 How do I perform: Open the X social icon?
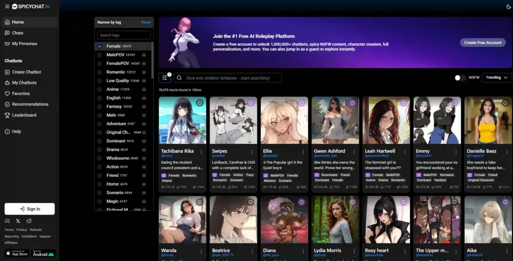click(18, 220)
